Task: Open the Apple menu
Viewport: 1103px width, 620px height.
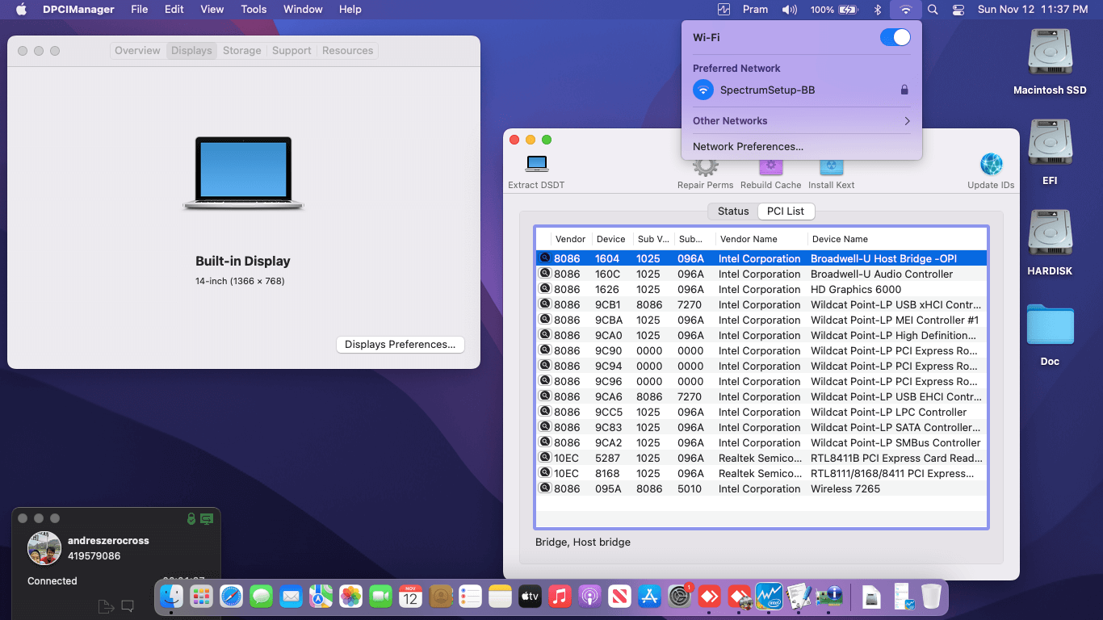Action: [x=22, y=10]
